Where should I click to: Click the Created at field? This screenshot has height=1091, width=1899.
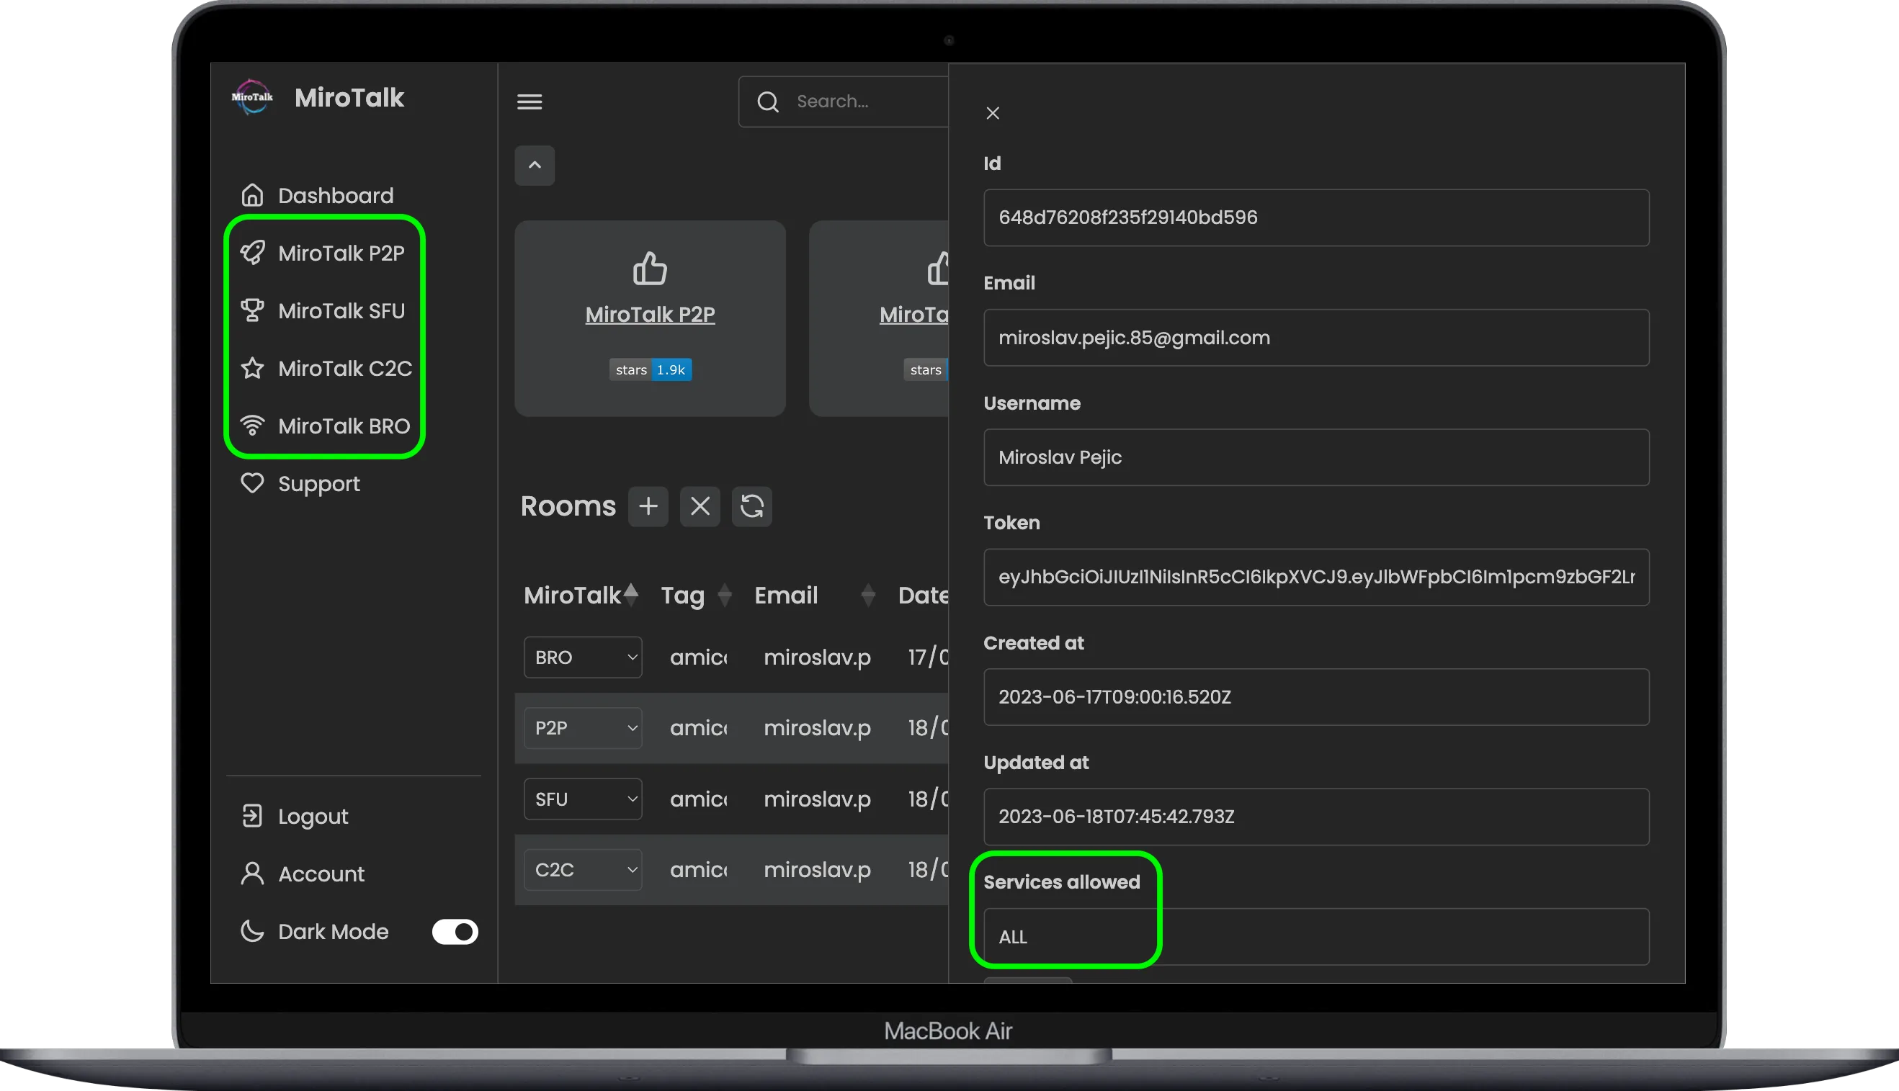[x=1316, y=697]
